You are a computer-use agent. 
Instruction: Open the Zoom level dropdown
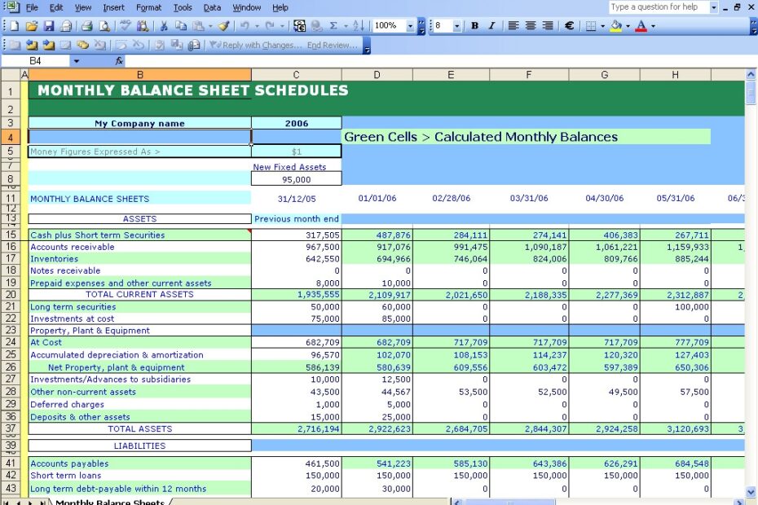tap(410, 25)
